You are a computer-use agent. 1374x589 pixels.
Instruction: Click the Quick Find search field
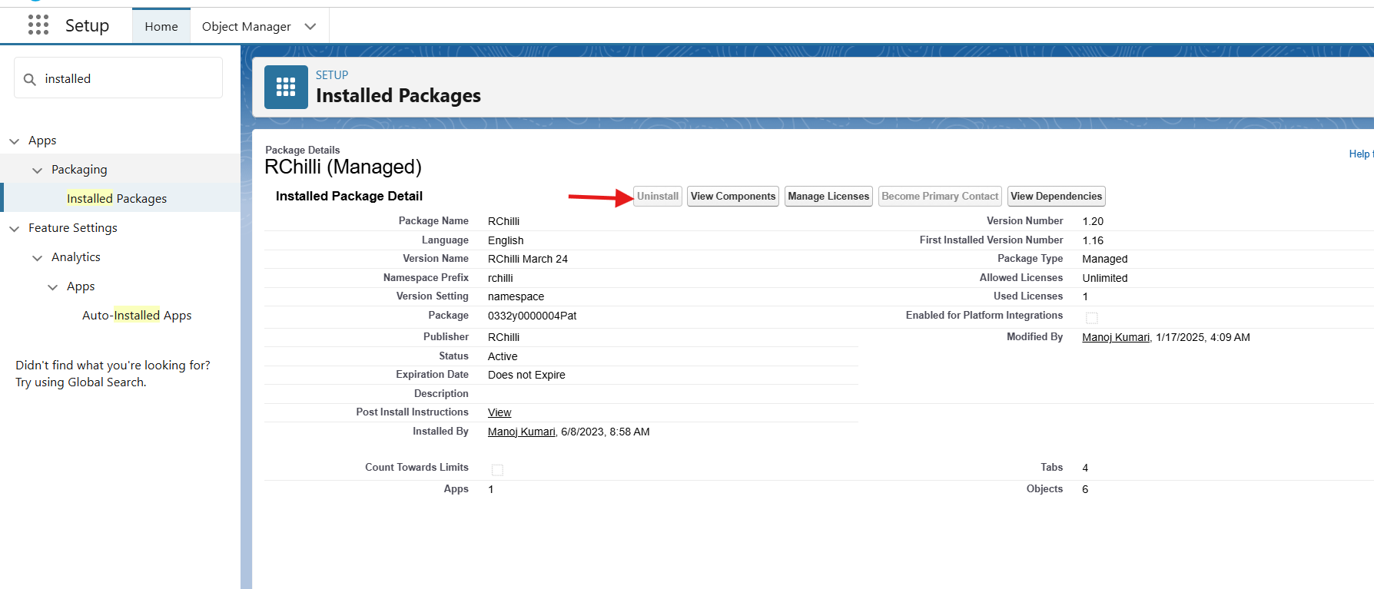click(x=118, y=78)
